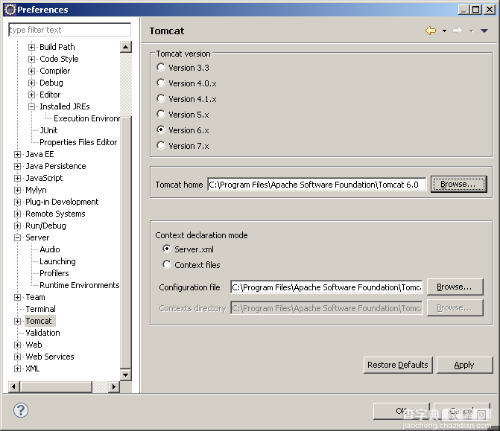Click Restore Defaults button
The width and height of the screenshot is (500, 431).
tap(398, 365)
